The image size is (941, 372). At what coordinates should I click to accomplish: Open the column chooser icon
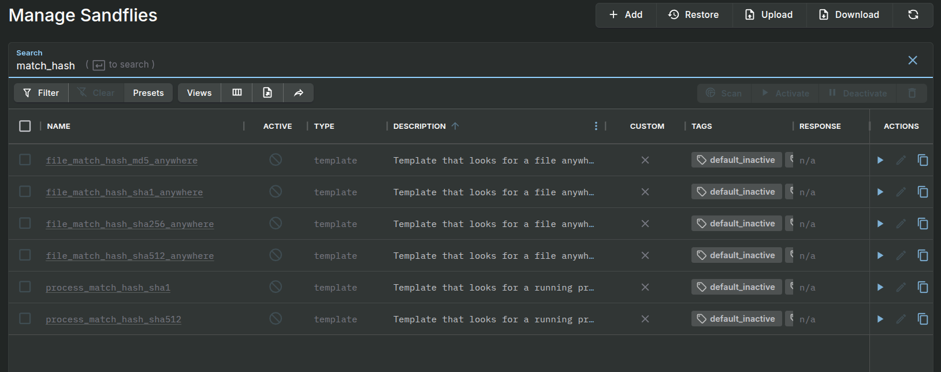pos(237,93)
